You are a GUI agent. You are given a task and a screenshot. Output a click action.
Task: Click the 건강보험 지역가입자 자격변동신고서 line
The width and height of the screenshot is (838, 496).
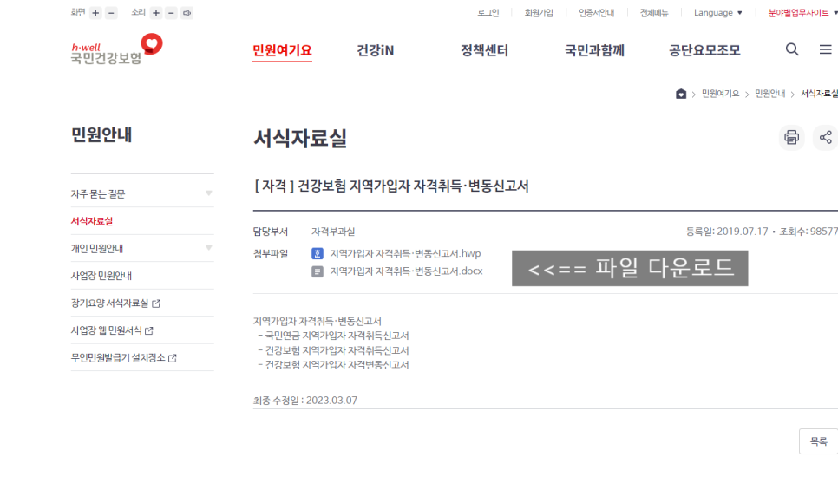[x=337, y=365]
